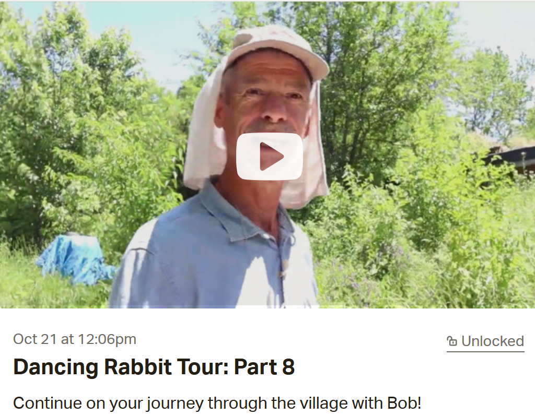The image size is (535, 416).
Task: Open the Unlocked status link
Action: [x=485, y=341]
